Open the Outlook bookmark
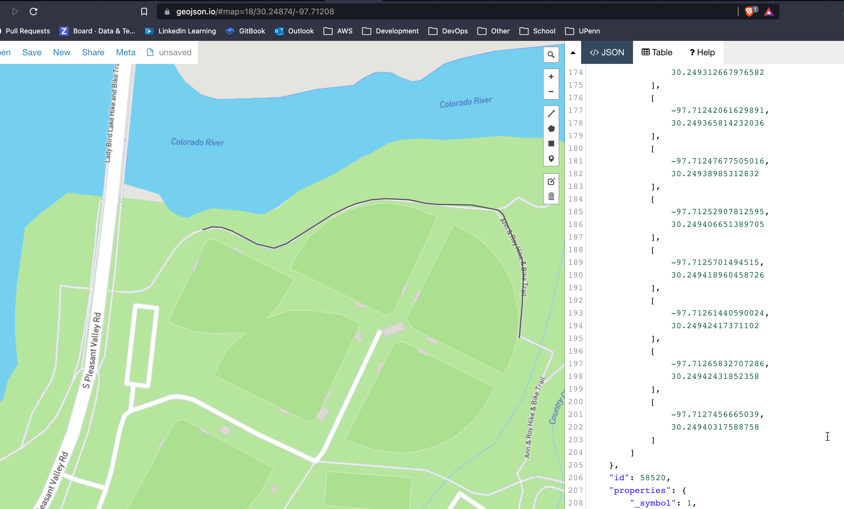844x509 pixels. coord(294,31)
